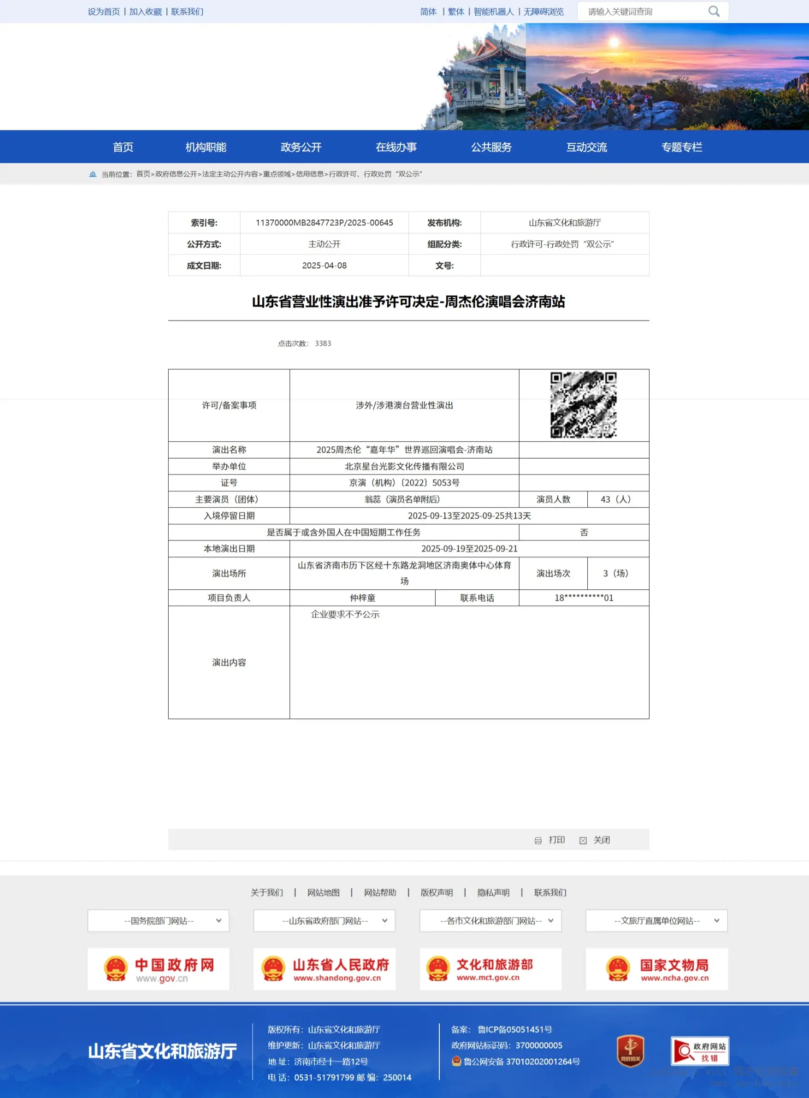809x1098 pixels.
Task: Click the 鲁公网安备 37010202001264号 link
Action: tap(521, 1061)
